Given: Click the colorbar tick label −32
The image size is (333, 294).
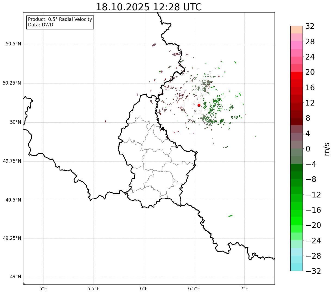Looking at the screenshot, I should 313,271.
